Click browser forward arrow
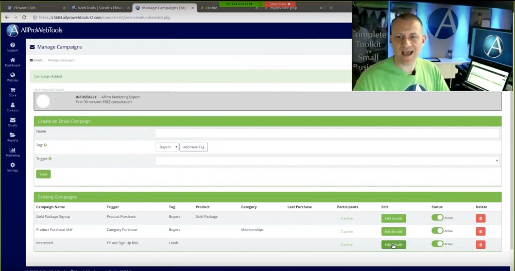 coord(15,18)
